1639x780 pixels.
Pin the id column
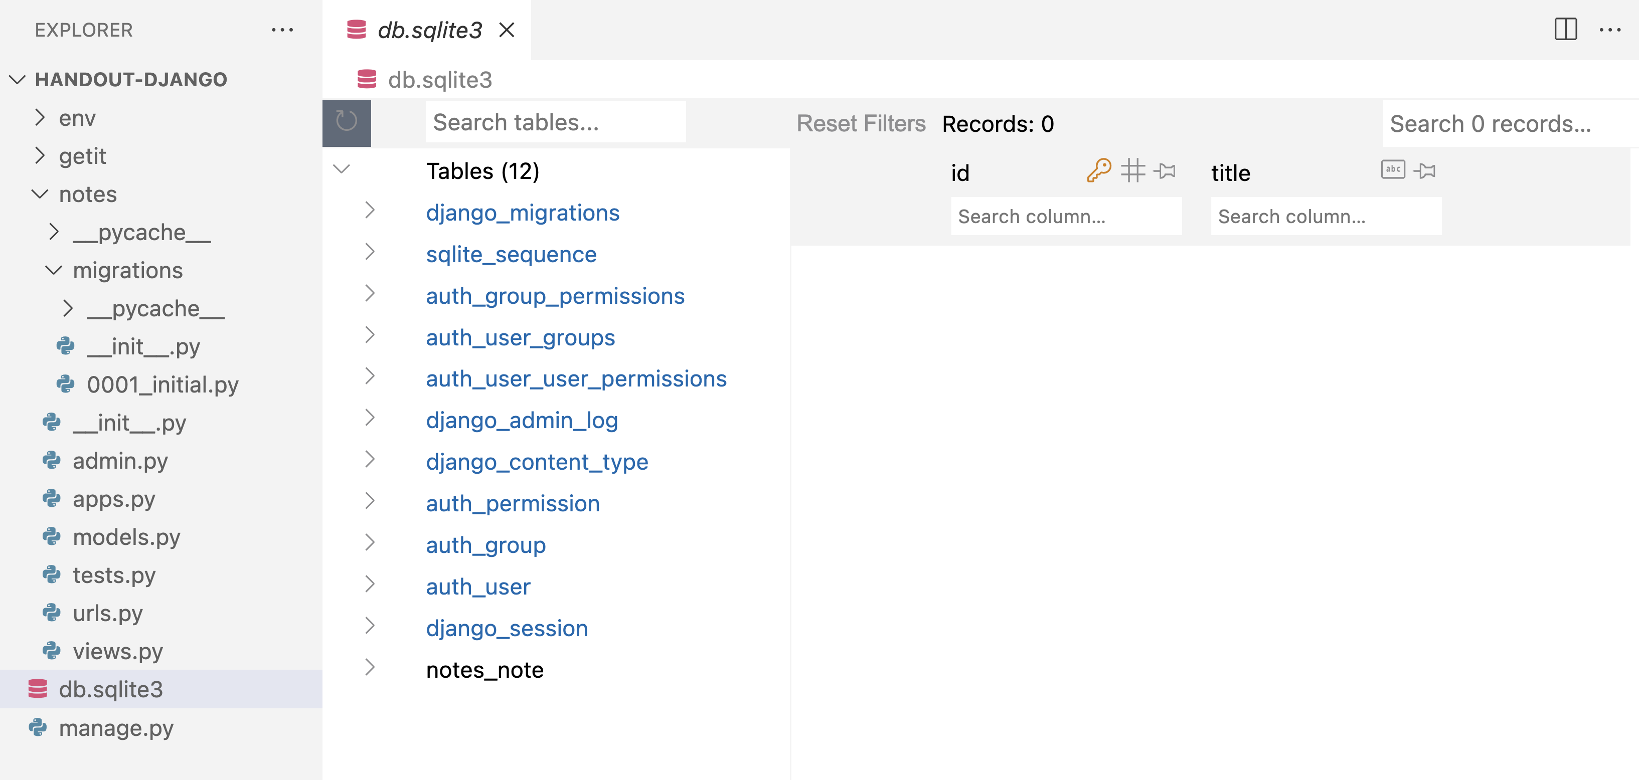[1165, 170]
